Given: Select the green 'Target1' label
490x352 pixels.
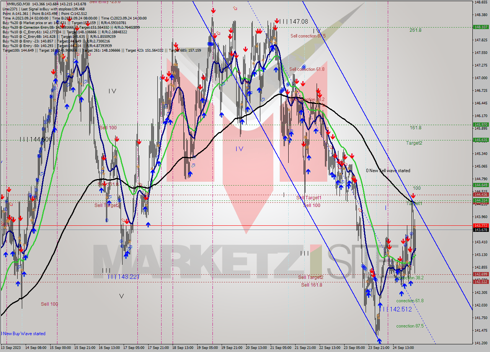Looking at the screenshot, I should 414,204.
